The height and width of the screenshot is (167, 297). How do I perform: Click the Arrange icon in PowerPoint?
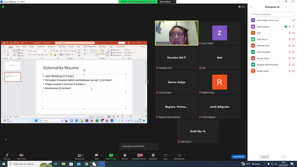(102, 52)
